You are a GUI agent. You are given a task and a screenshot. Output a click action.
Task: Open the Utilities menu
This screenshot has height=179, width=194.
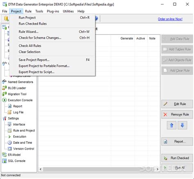pos(68,11)
